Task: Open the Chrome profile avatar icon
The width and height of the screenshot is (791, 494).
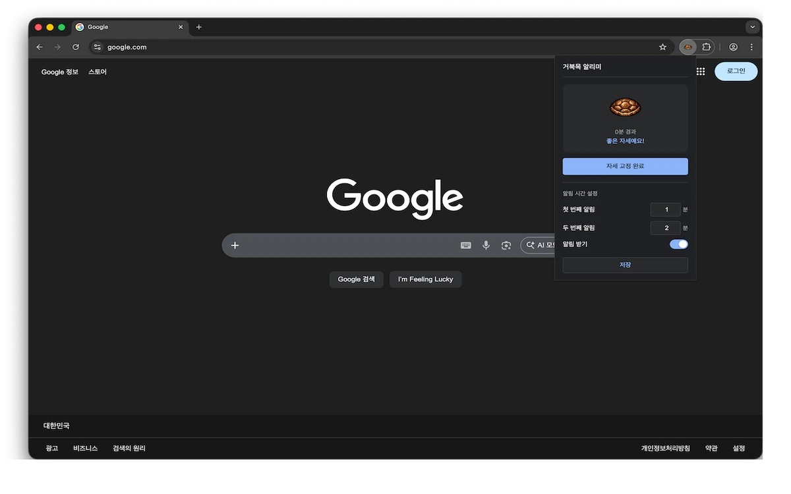Action: (733, 47)
